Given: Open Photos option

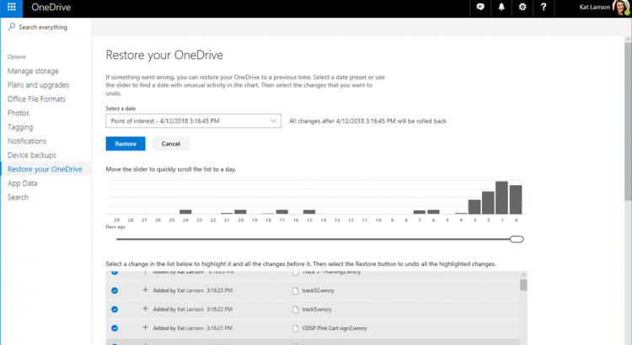Looking at the screenshot, I should pyautogui.click(x=19, y=113).
